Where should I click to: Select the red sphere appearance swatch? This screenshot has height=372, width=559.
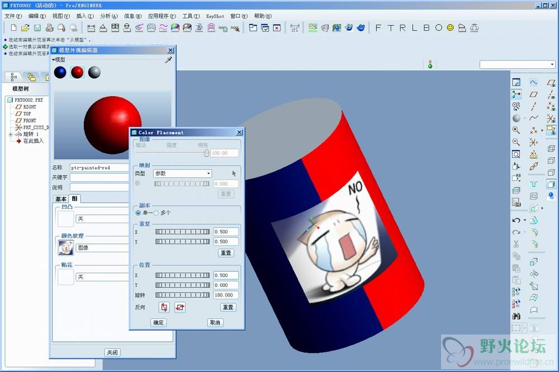[77, 72]
